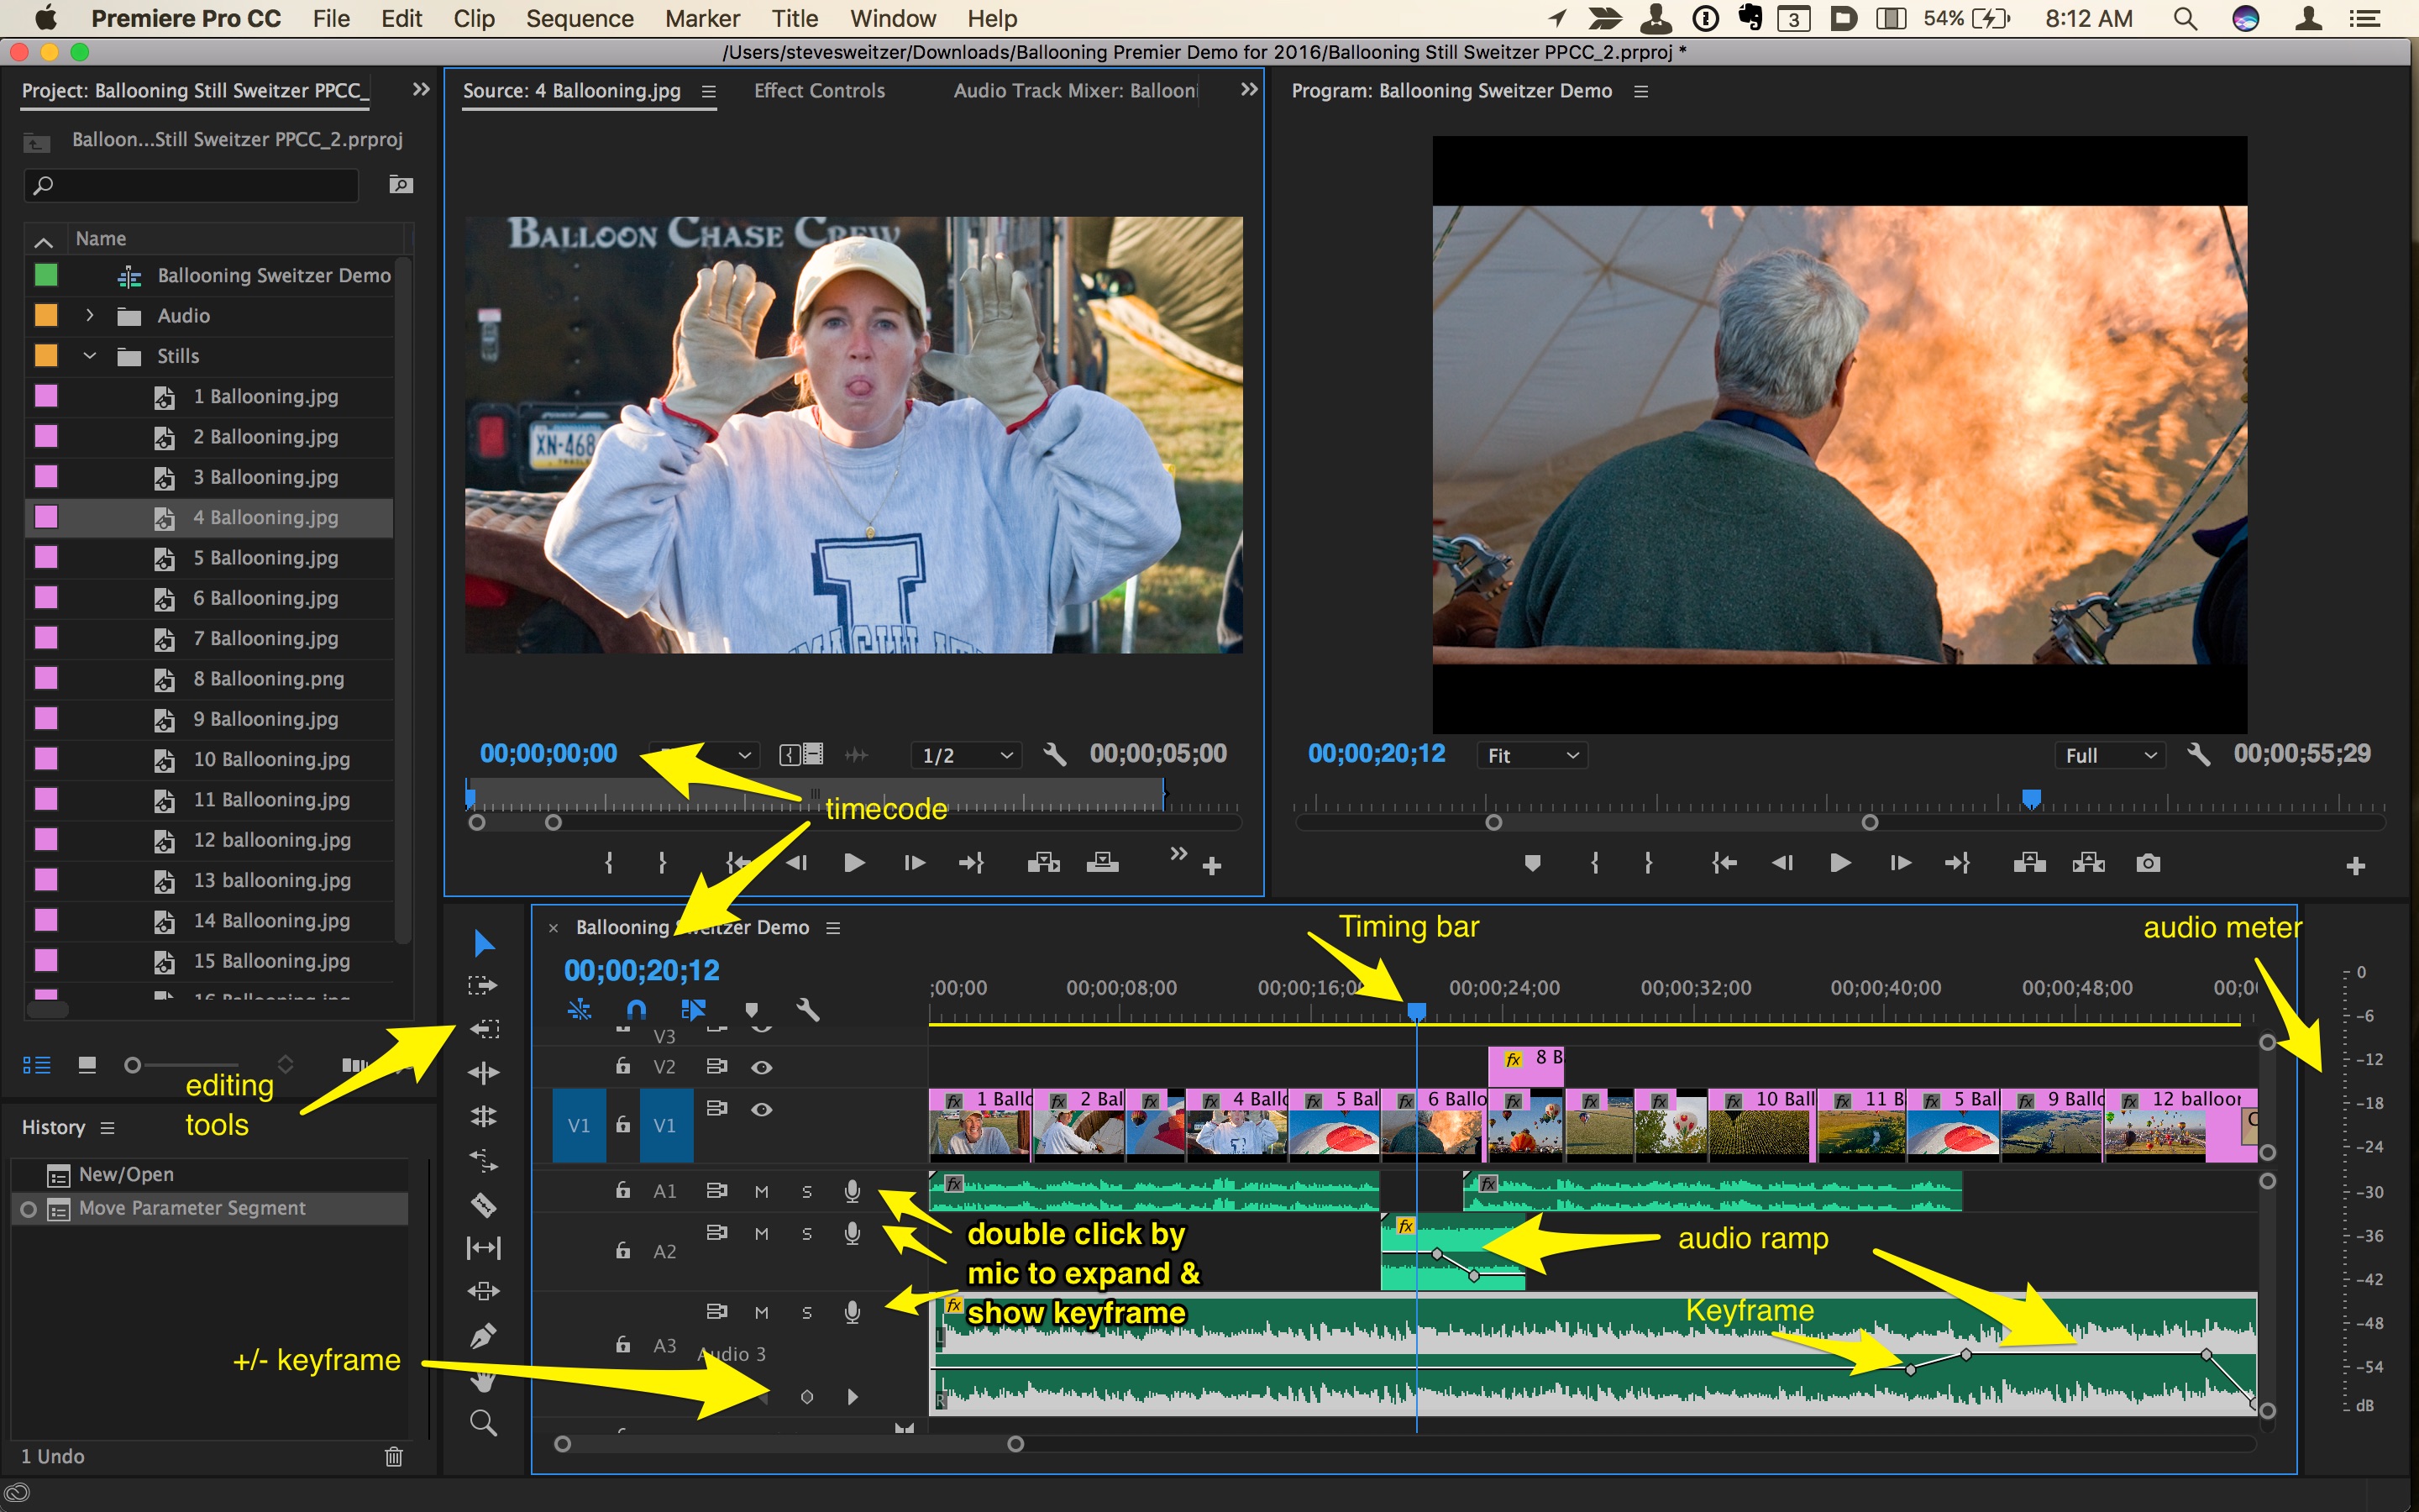Screen dimensions: 2419x1512
Task: Solo track A2
Action: pos(806,1233)
